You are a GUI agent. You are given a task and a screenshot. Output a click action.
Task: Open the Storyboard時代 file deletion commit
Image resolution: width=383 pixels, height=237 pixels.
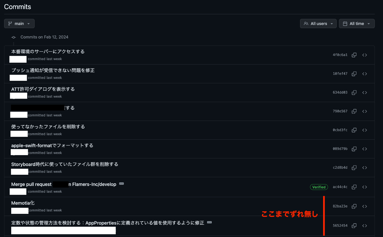click(65, 164)
